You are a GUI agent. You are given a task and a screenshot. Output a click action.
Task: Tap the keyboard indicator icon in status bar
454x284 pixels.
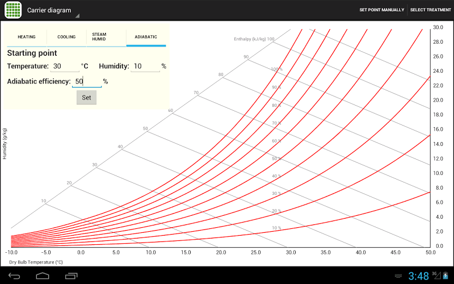398,276
